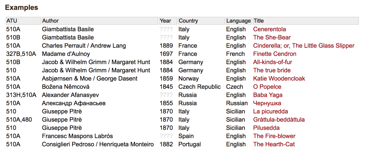Select the Katie Woodencloak title
Image resolution: width=365 pixels, height=150 pixels.
tap(279, 78)
